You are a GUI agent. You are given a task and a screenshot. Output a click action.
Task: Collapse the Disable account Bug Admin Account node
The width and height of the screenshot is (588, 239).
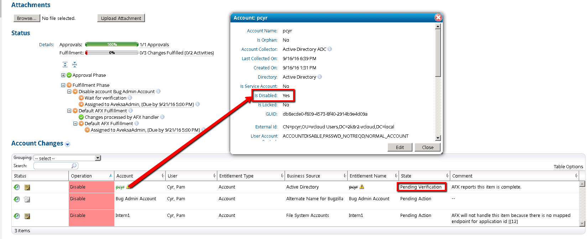click(69, 91)
